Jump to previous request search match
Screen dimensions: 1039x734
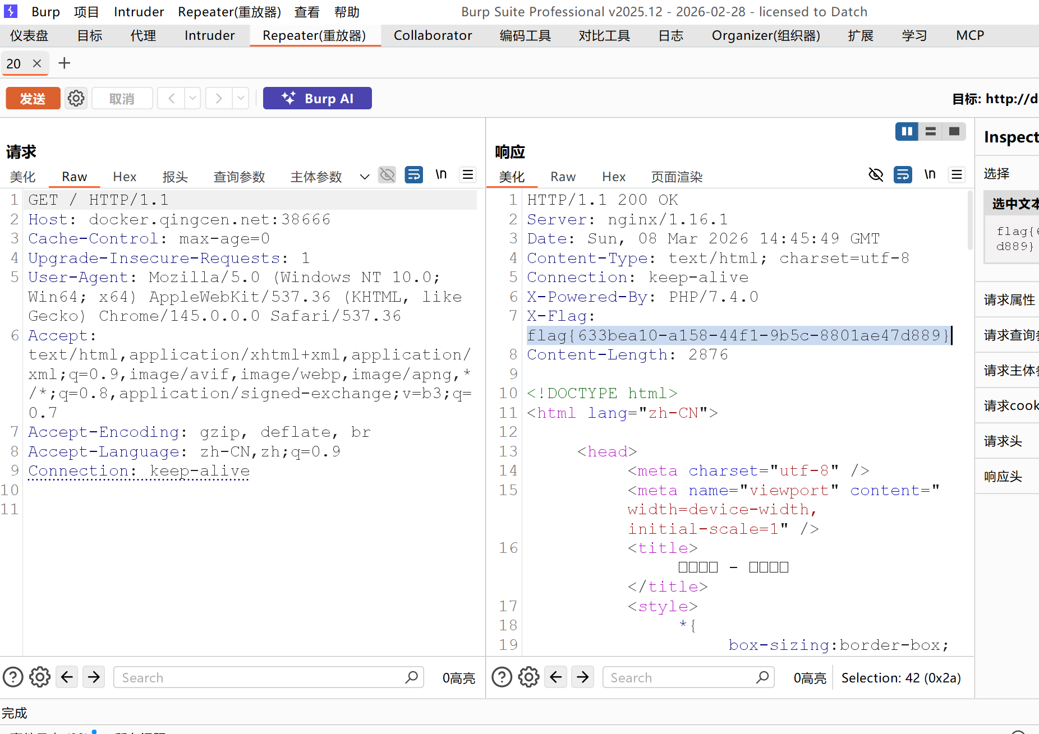(x=67, y=677)
